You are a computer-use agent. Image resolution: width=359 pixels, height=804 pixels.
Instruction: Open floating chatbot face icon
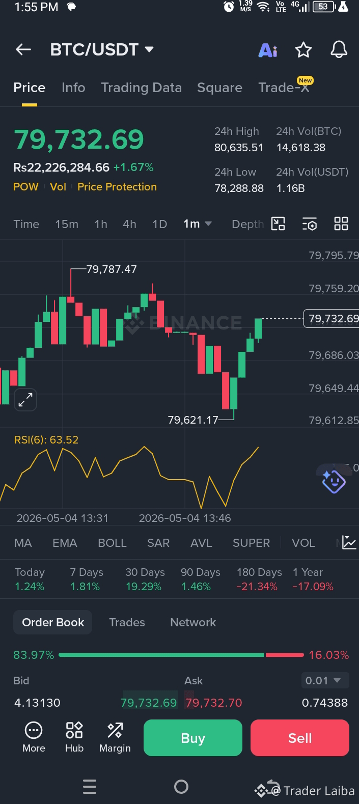(x=334, y=481)
